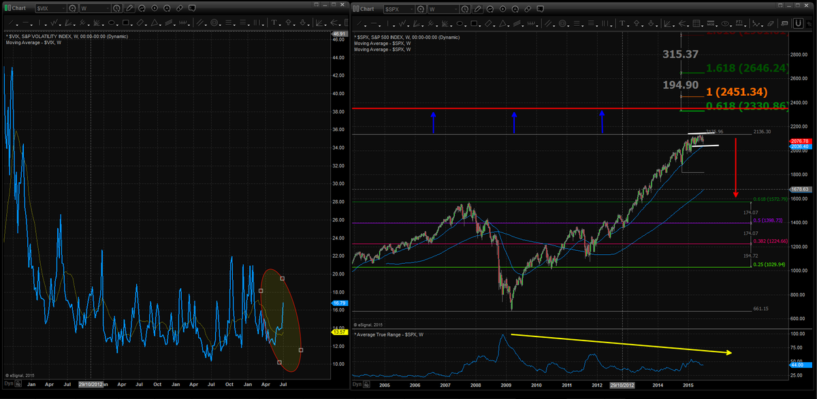Select the vertical line tool in VIX chart
Viewport: 817px width, 399px height.
pos(40,22)
